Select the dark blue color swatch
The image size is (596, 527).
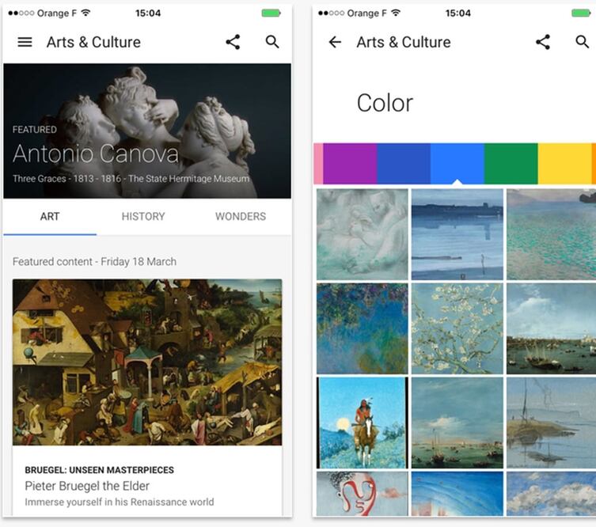pos(403,163)
